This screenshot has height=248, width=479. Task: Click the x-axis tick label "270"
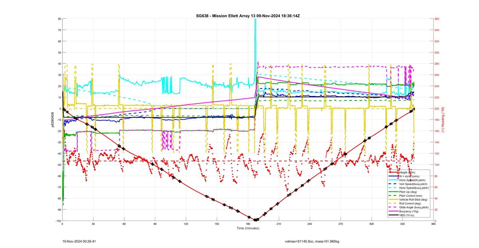(340, 224)
